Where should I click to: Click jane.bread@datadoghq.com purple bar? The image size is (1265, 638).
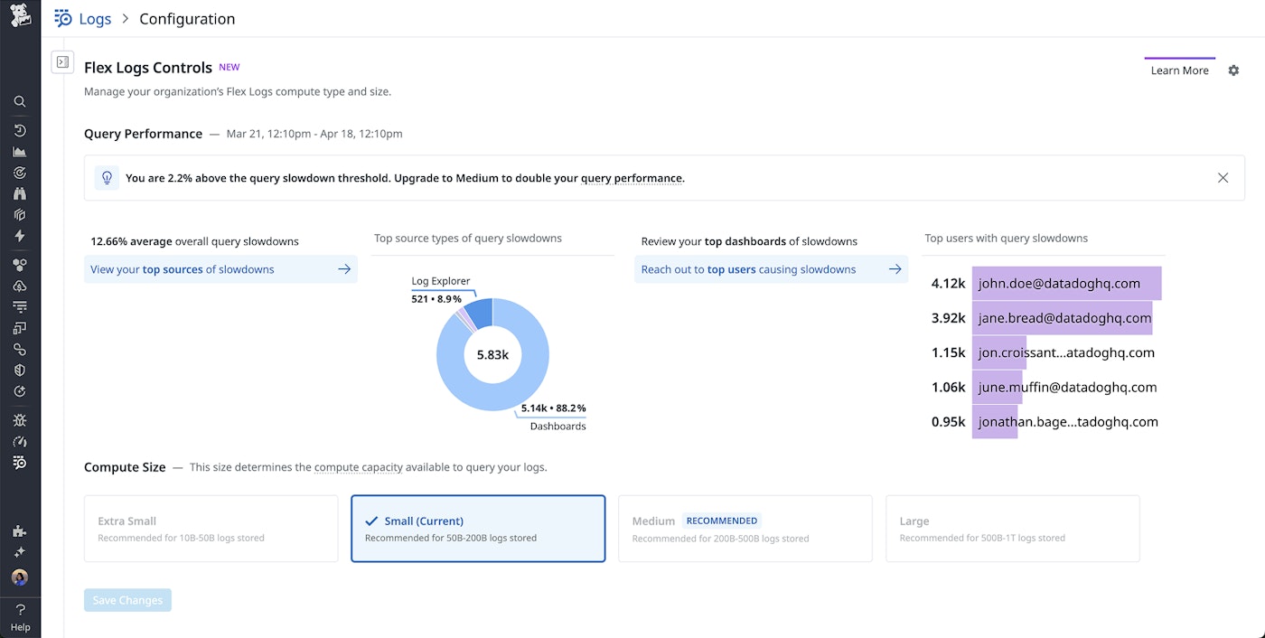tap(1062, 318)
